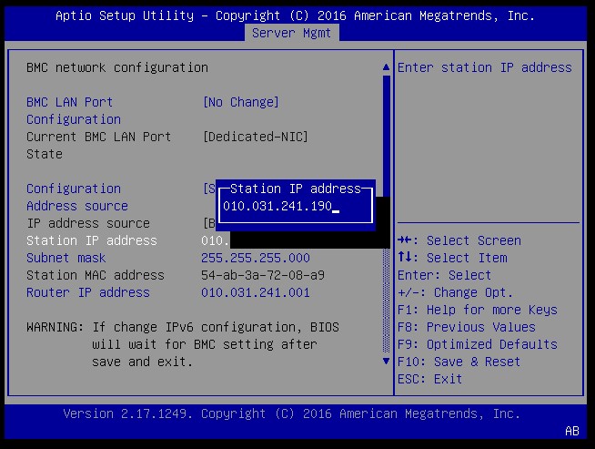Select BMC LAN Port Configuration label
595x449 pixels.
pyautogui.click(x=73, y=110)
